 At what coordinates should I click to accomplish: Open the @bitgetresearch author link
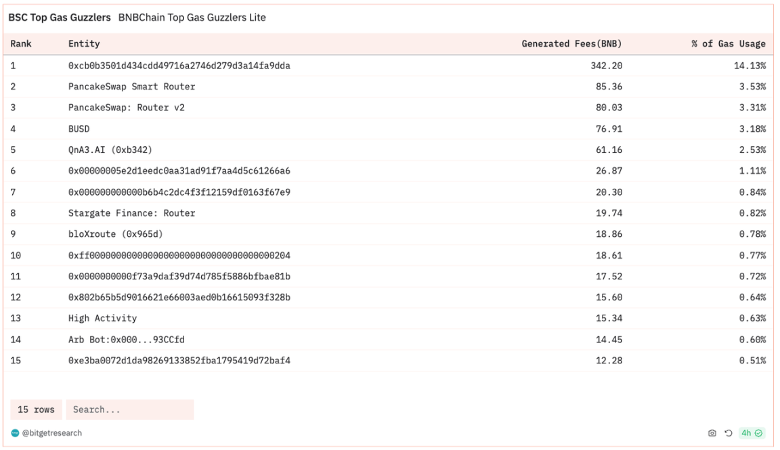coord(51,433)
